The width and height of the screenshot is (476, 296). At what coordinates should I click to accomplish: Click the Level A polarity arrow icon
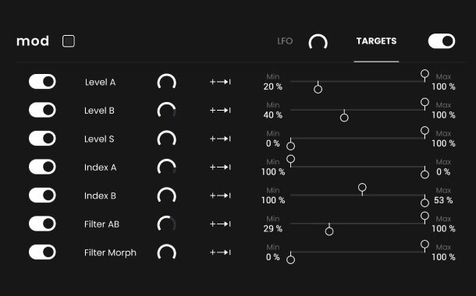(x=220, y=82)
